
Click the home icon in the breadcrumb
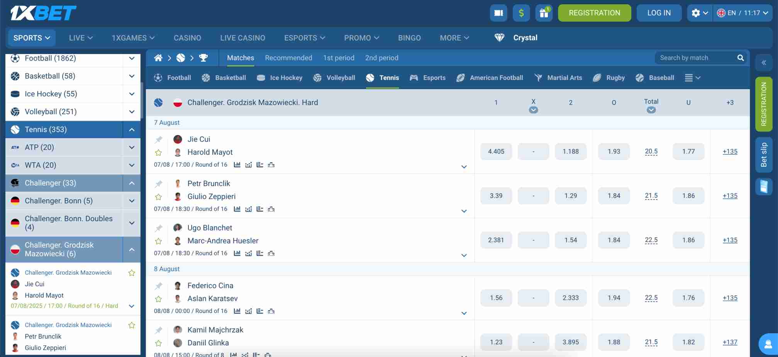[158, 58]
